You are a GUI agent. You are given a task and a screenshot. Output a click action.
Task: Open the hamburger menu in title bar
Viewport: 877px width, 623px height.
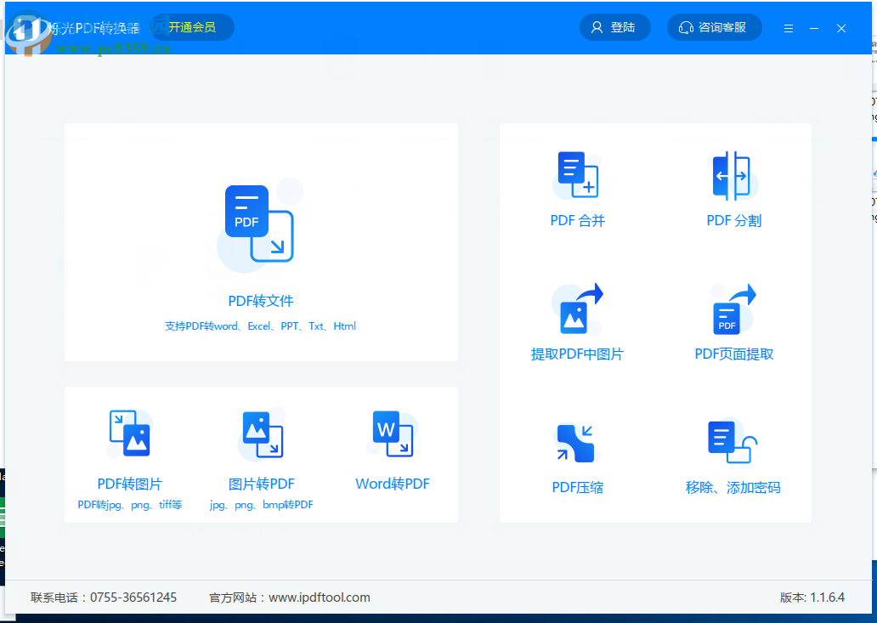(x=788, y=27)
